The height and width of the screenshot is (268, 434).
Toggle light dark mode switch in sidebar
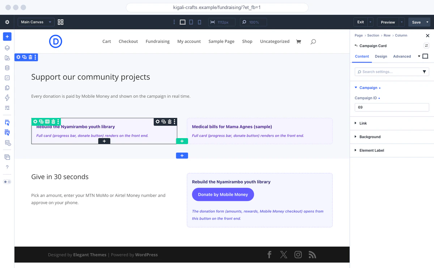click(x=7, y=182)
